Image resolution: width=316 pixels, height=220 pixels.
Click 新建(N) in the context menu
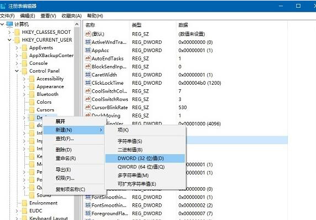pos(74,130)
